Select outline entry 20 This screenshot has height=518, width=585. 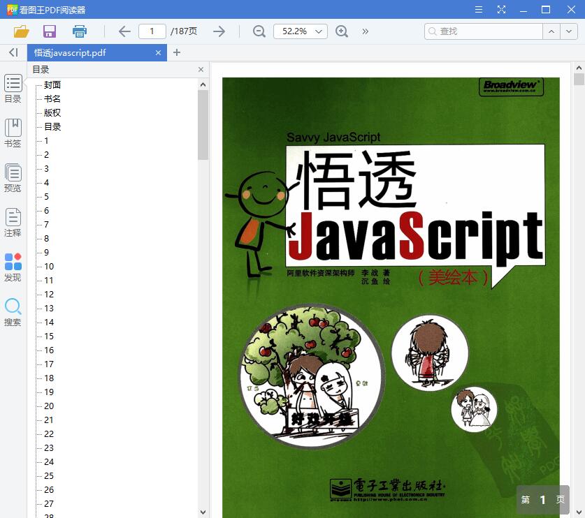click(49, 406)
